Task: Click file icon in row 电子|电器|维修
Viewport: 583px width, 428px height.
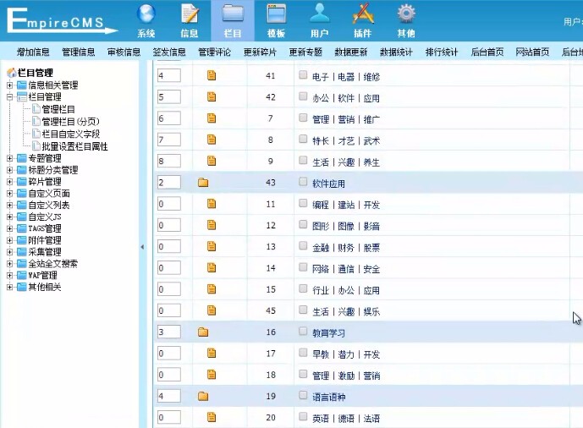Action: click(x=212, y=75)
